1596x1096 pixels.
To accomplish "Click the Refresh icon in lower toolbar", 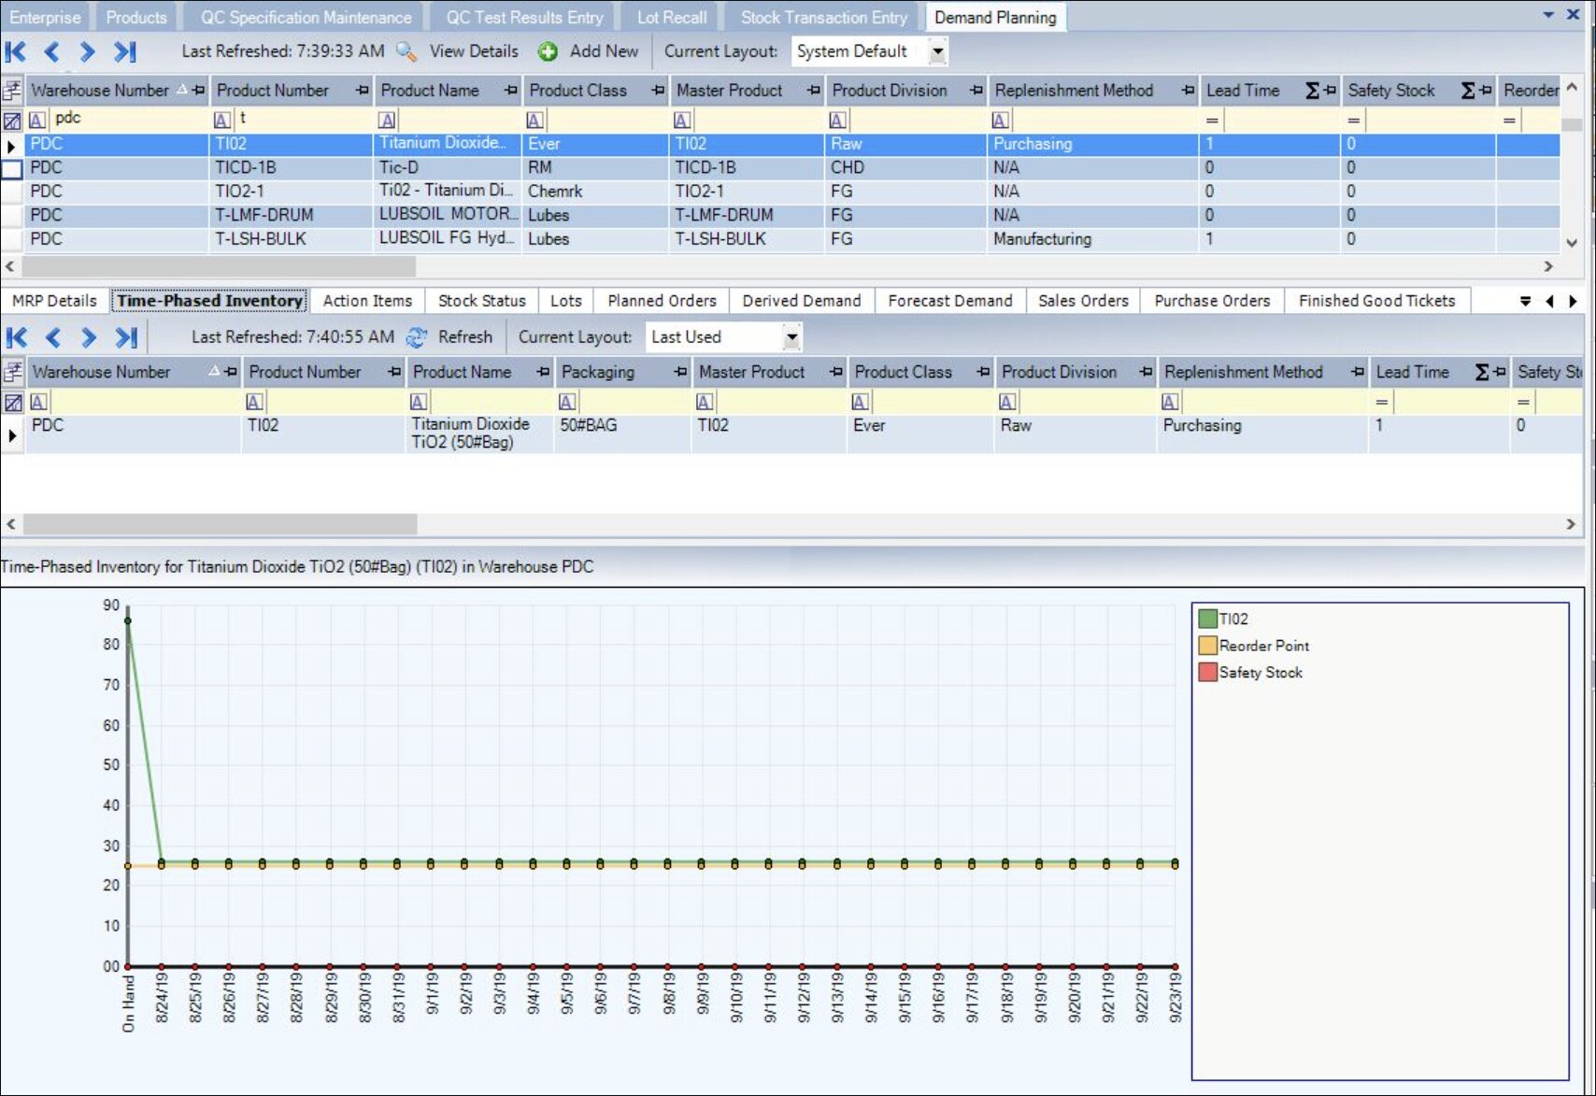I will click(417, 337).
